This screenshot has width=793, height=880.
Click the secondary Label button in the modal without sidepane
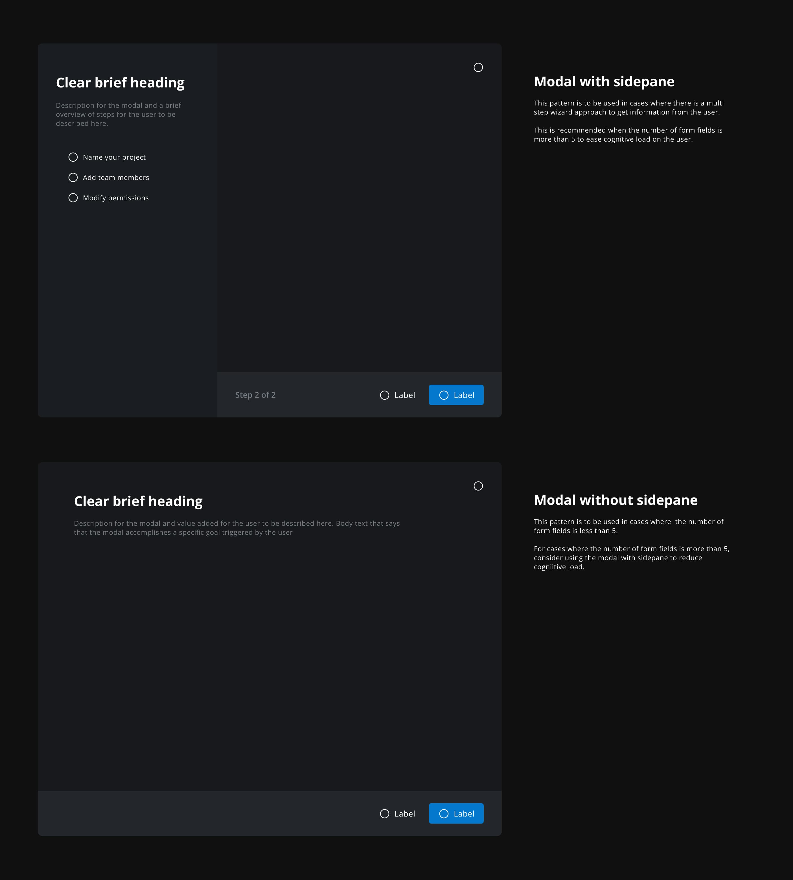(397, 813)
